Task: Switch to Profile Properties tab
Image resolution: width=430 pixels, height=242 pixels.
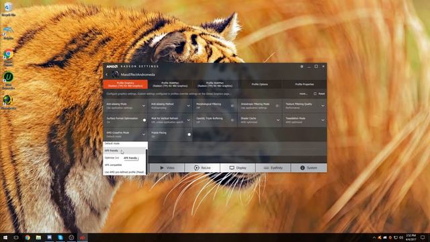Action: click(304, 85)
